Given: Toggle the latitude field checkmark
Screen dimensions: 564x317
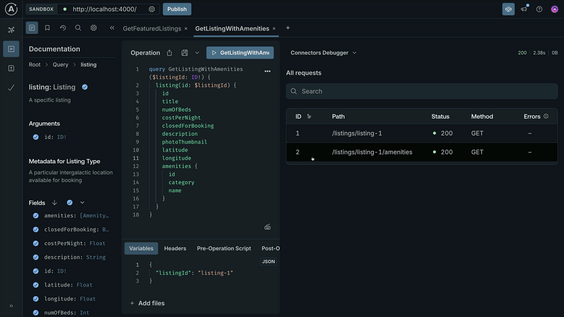Looking at the screenshot, I should [x=36, y=285].
